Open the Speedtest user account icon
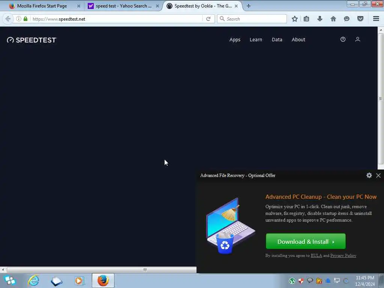 point(357,39)
